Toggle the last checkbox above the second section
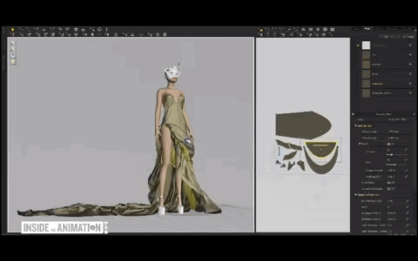This screenshot has height=261, width=418. (x=390, y=189)
